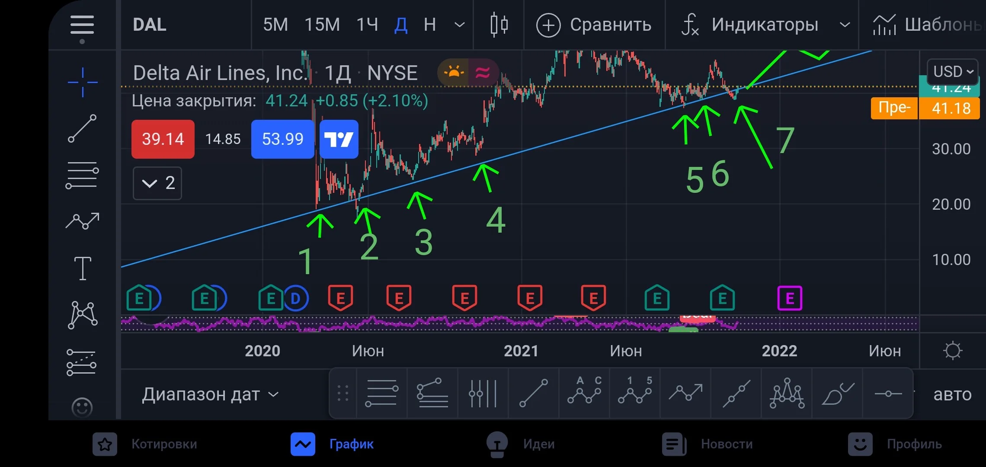Tap the red 39.14 sell button

click(163, 139)
